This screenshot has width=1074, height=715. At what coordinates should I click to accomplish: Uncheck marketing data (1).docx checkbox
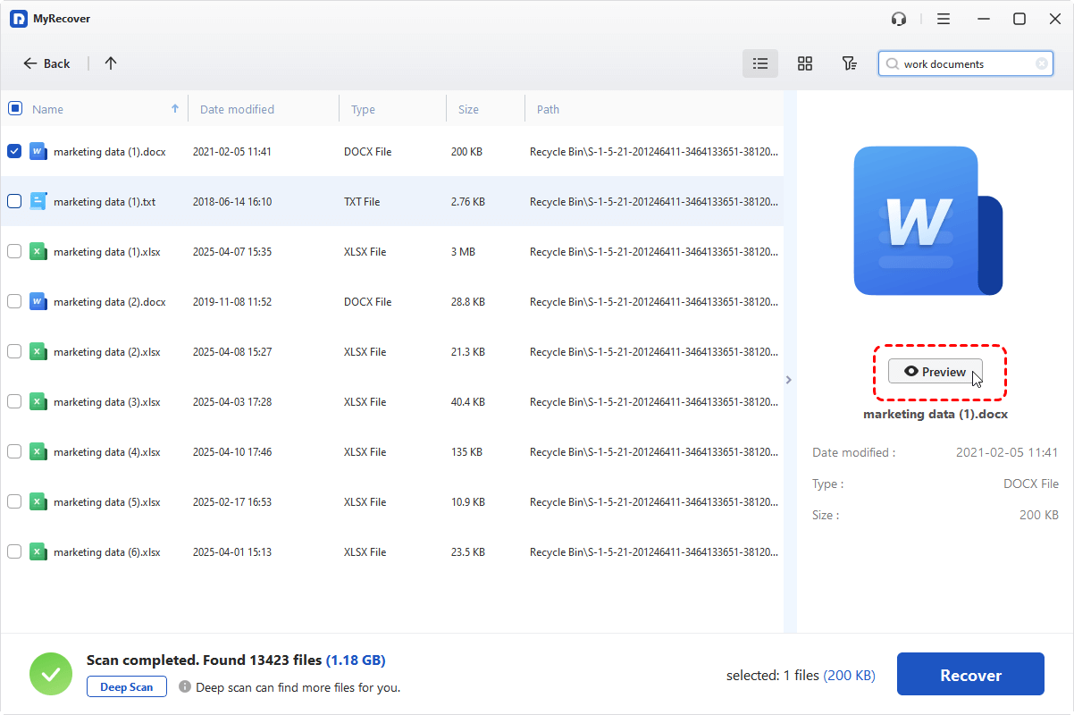(14, 151)
